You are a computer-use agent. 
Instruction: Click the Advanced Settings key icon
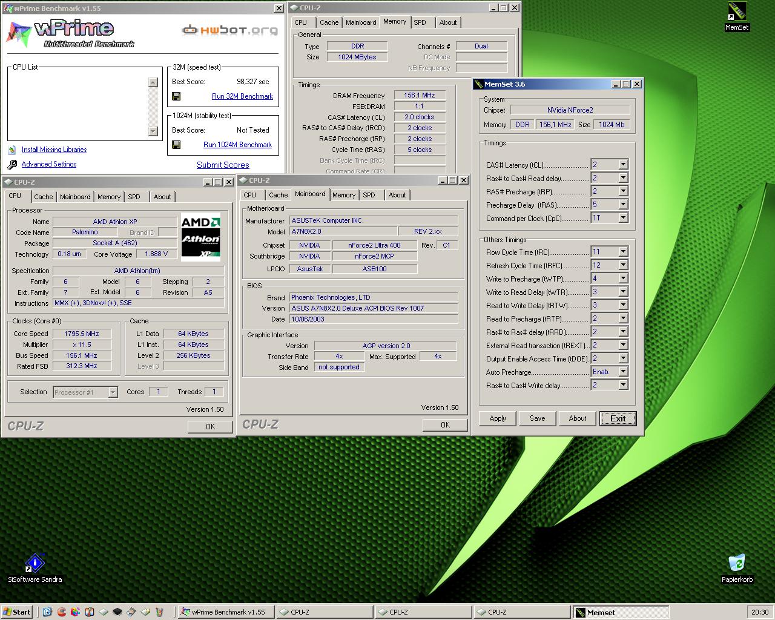click(x=12, y=164)
